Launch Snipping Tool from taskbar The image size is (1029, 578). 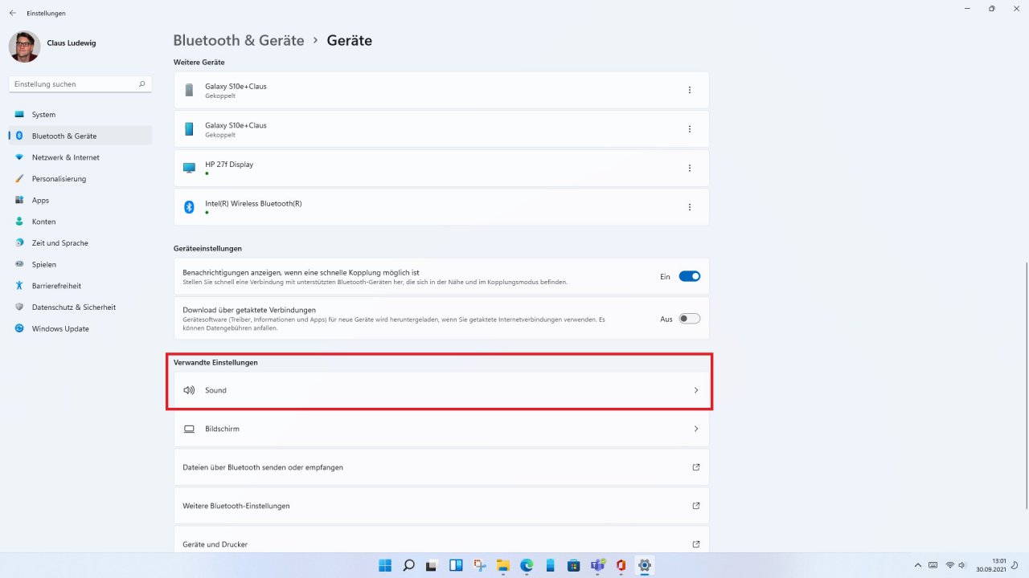[479, 565]
